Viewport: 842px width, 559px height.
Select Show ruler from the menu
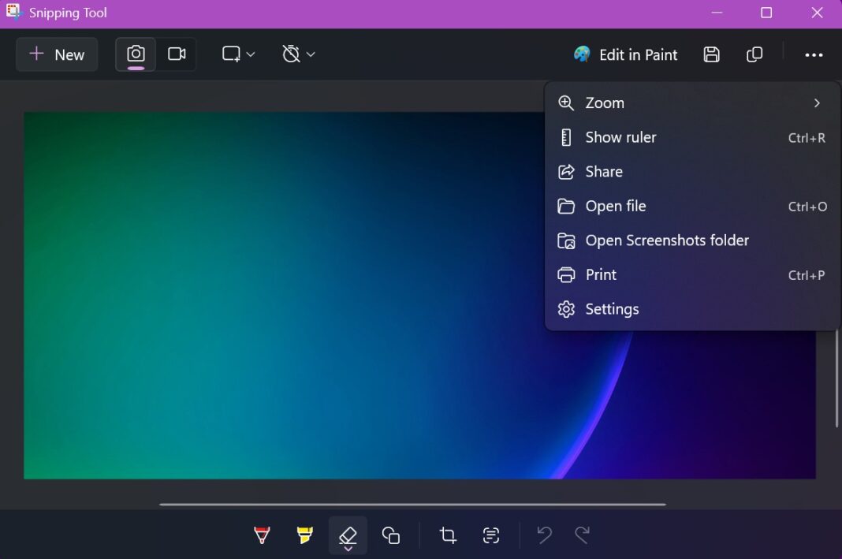click(x=620, y=137)
